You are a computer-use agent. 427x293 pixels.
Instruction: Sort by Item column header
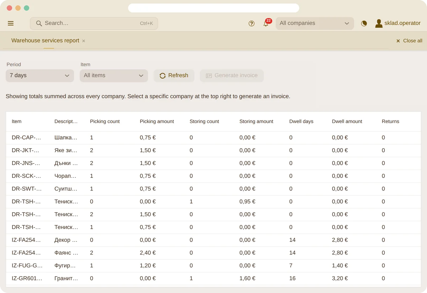pos(17,122)
